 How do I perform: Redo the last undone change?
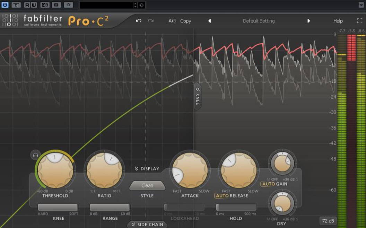(x=151, y=21)
